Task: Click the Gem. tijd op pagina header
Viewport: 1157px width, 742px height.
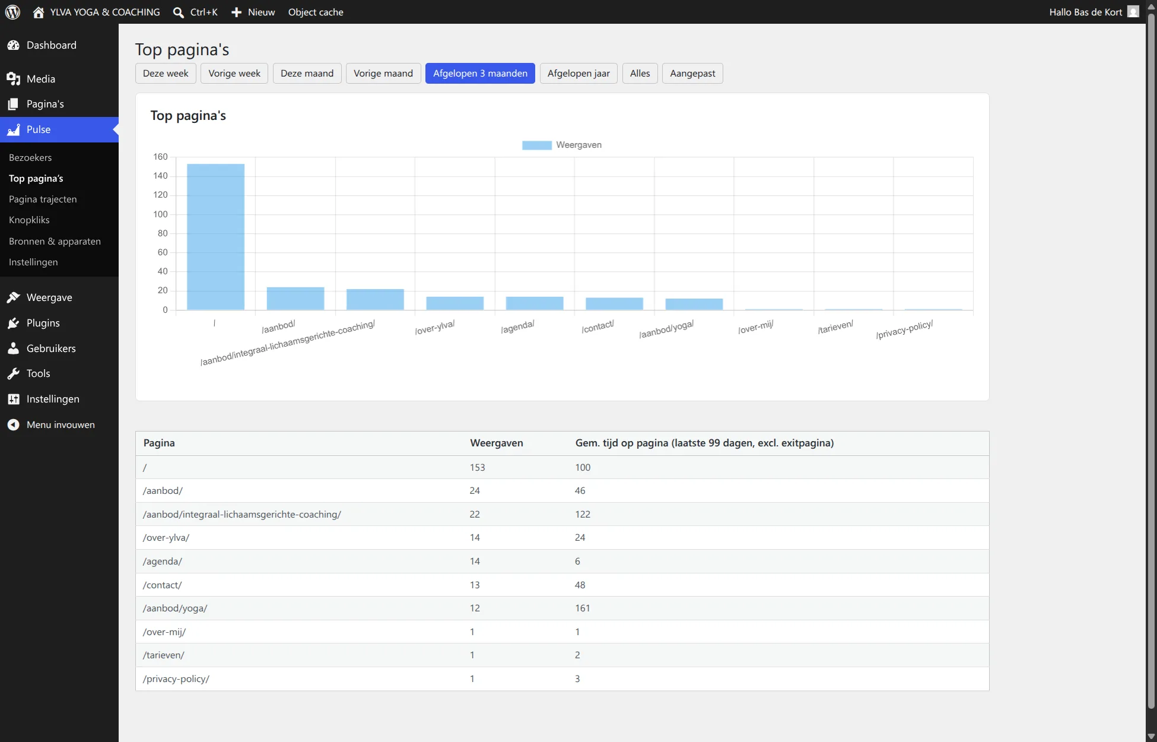Action: [x=704, y=443]
